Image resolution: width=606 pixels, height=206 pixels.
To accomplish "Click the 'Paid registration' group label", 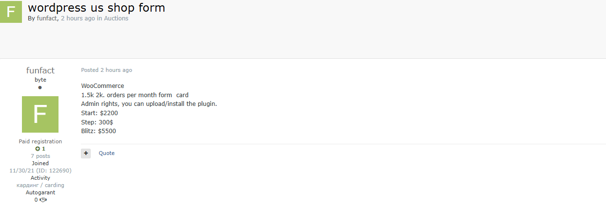I will pyautogui.click(x=40, y=141).
